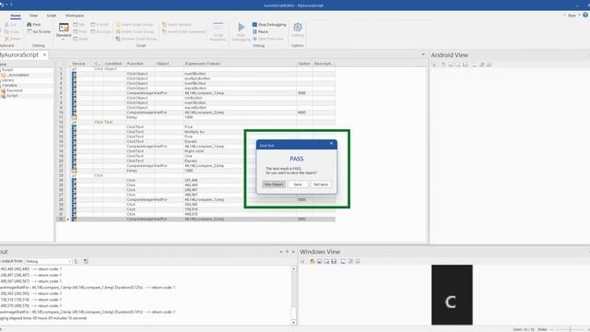Click Save in the End Test dialog
Viewport: 590px width, 332px height.
(x=298, y=184)
